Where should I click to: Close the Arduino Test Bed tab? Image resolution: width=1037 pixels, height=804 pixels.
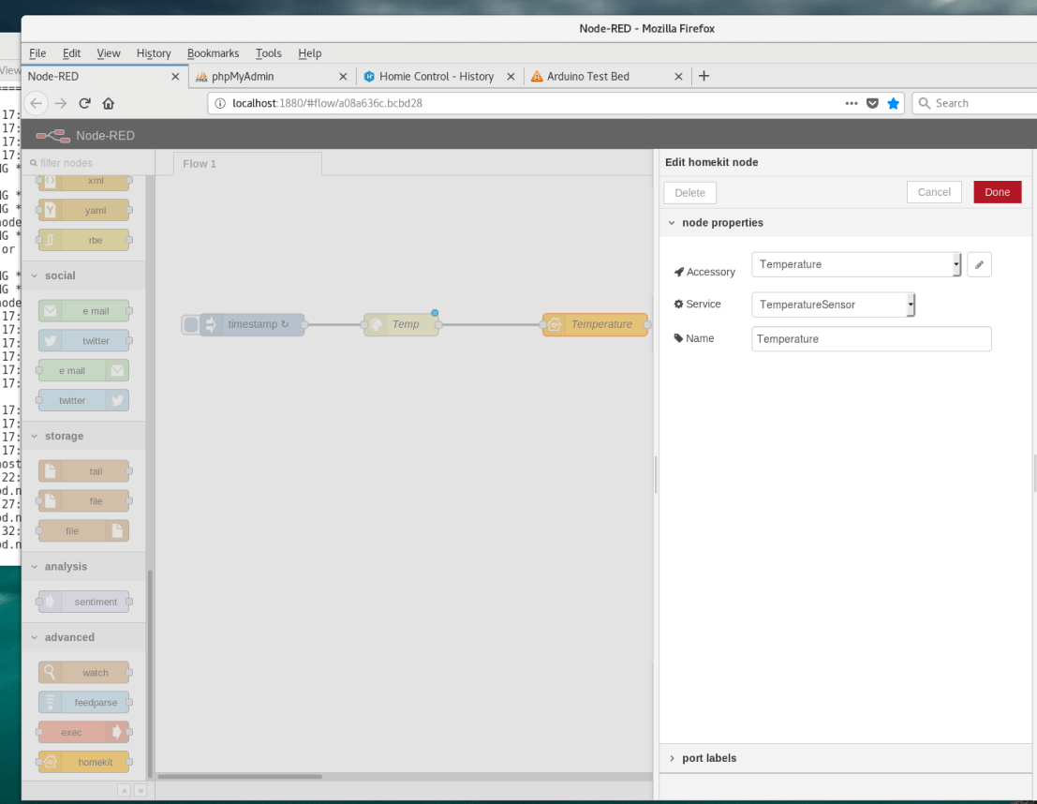pyautogui.click(x=678, y=77)
